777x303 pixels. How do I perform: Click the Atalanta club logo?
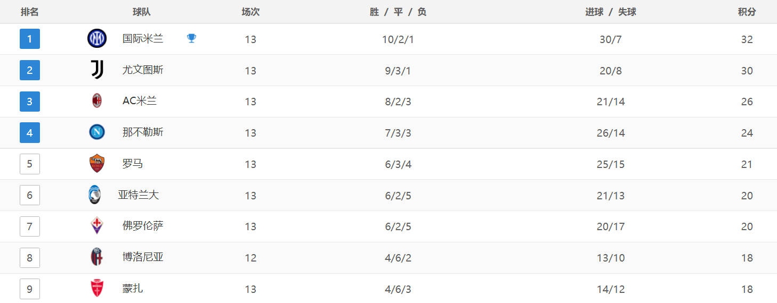95,195
